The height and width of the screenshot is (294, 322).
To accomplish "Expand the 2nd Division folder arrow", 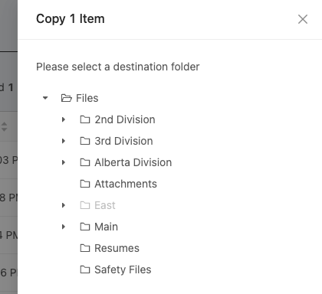I will (64, 119).
